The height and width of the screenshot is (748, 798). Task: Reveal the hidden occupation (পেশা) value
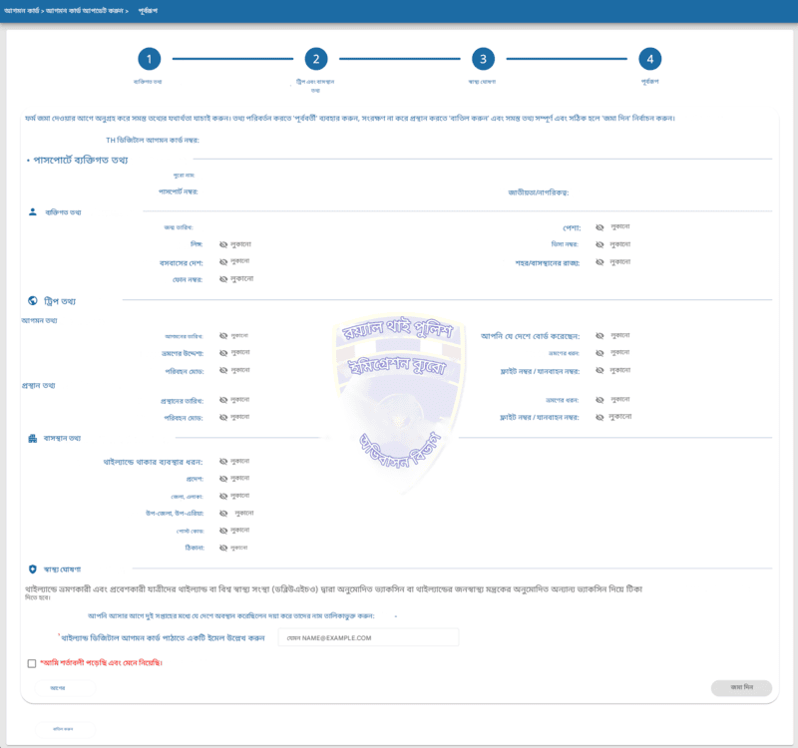(599, 227)
